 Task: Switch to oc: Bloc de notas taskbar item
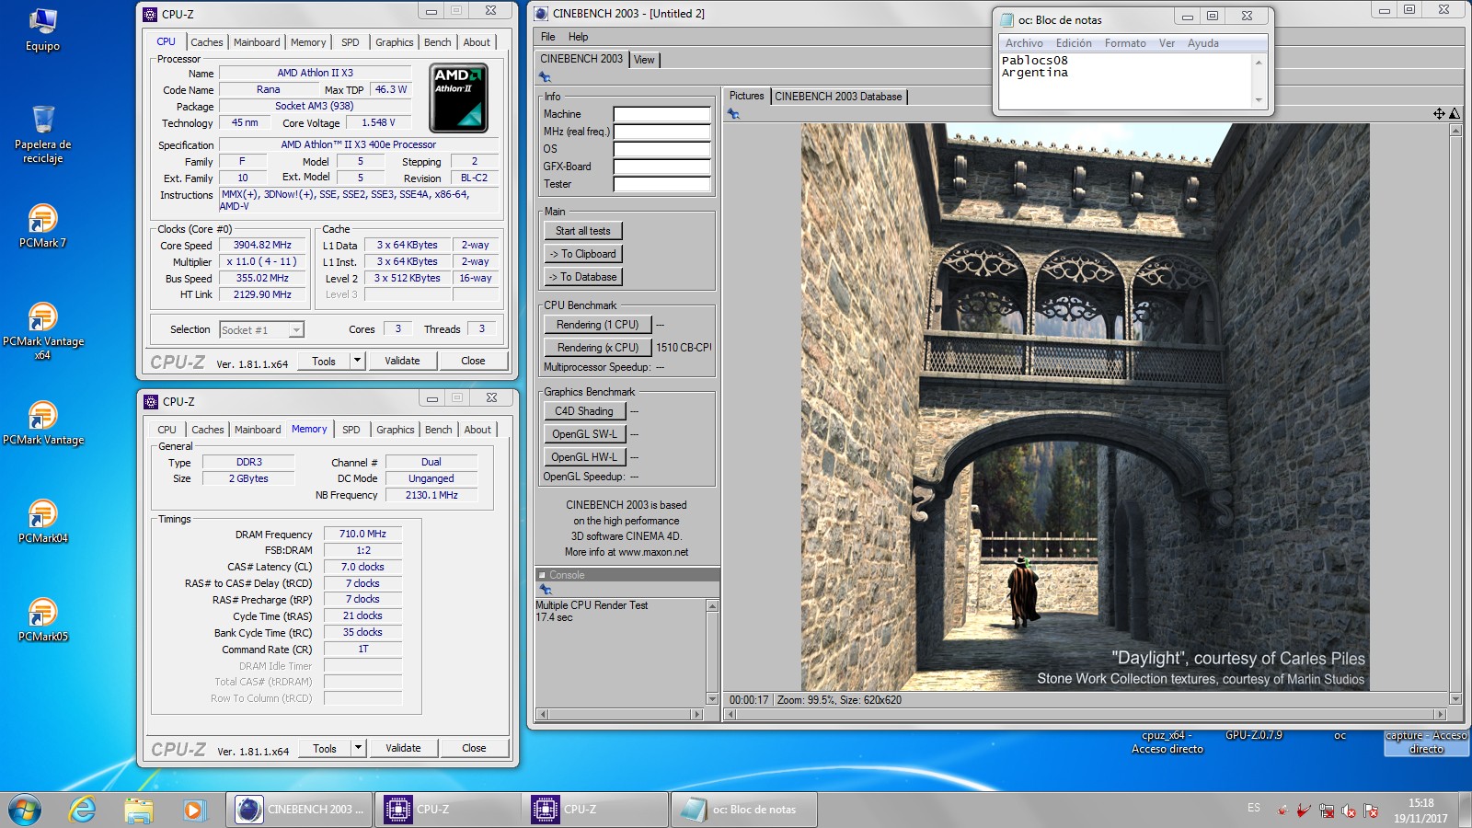tap(742, 810)
